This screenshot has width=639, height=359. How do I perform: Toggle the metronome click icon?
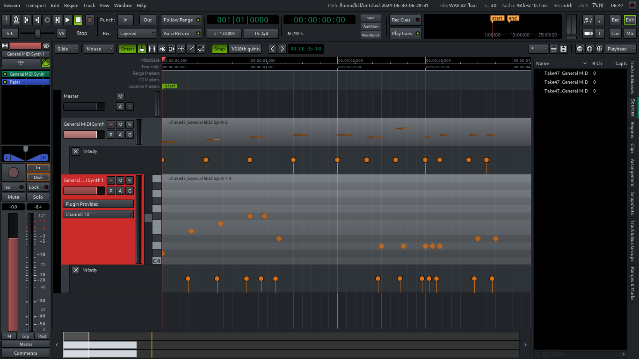click(x=16, y=20)
